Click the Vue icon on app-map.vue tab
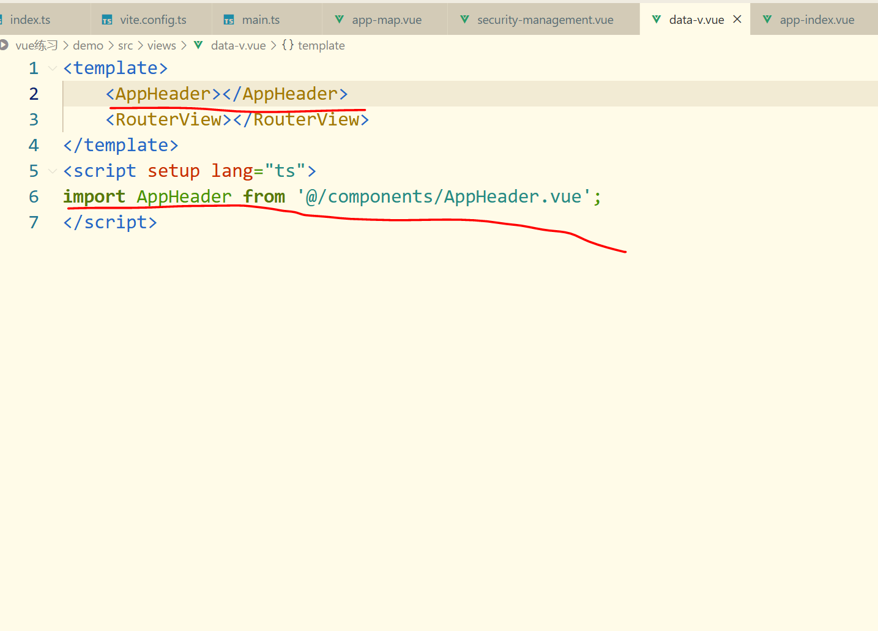 click(x=339, y=20)
